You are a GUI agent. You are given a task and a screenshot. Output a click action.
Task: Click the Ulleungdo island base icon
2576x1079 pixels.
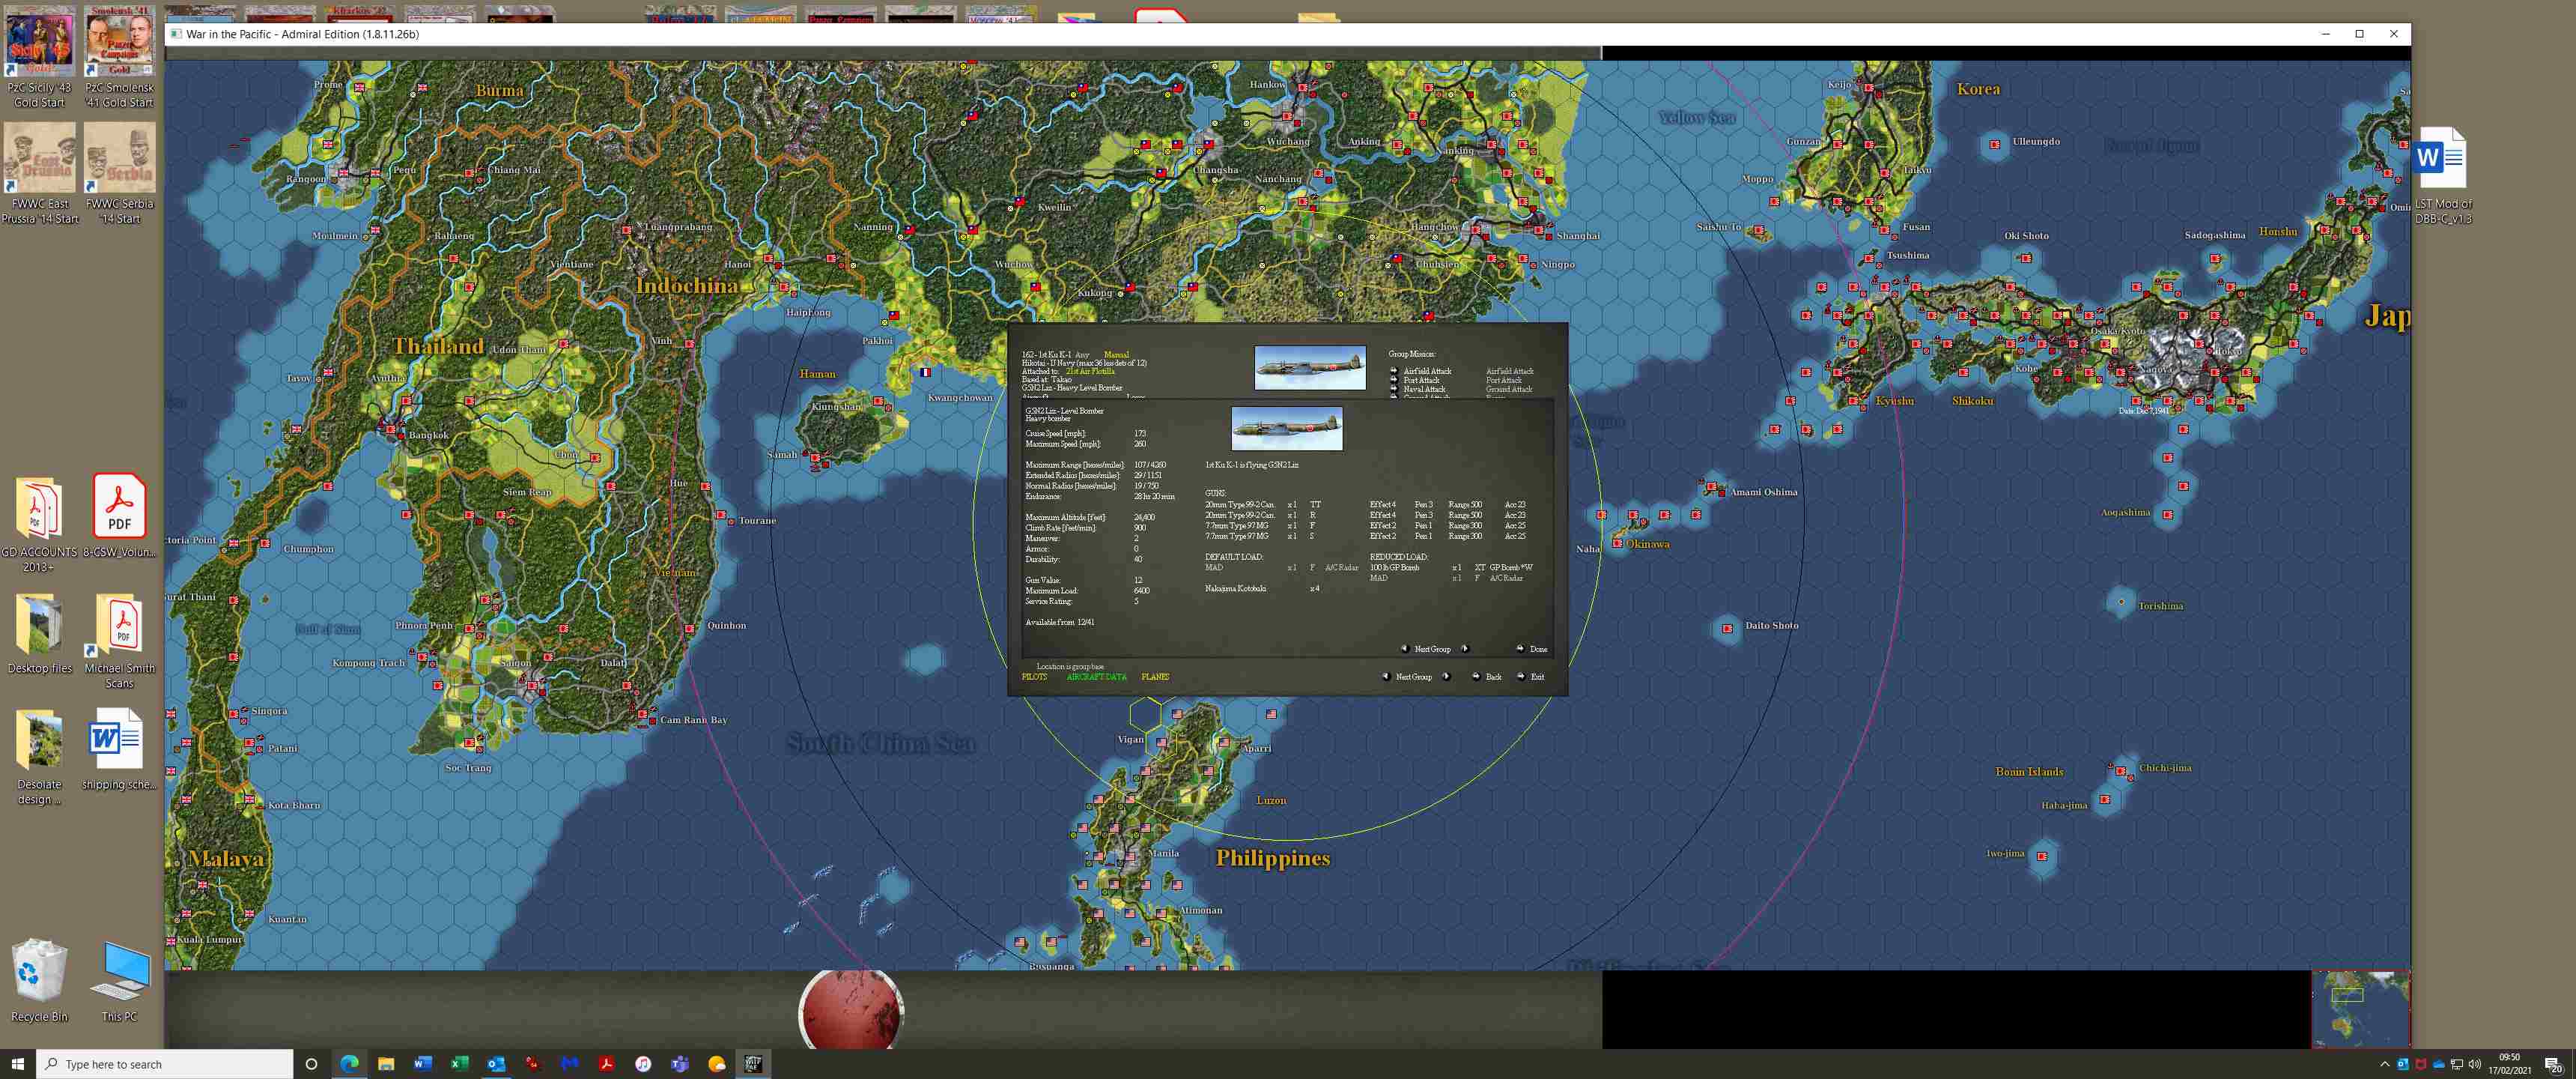[1994, 144]
